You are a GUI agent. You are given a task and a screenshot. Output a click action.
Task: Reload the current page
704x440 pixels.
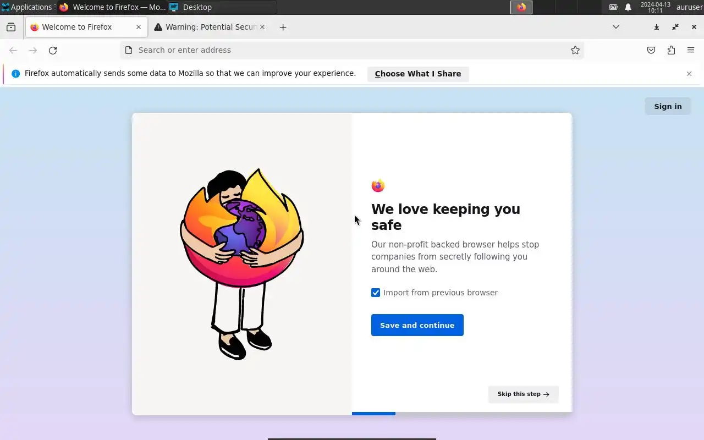[53, 50]
